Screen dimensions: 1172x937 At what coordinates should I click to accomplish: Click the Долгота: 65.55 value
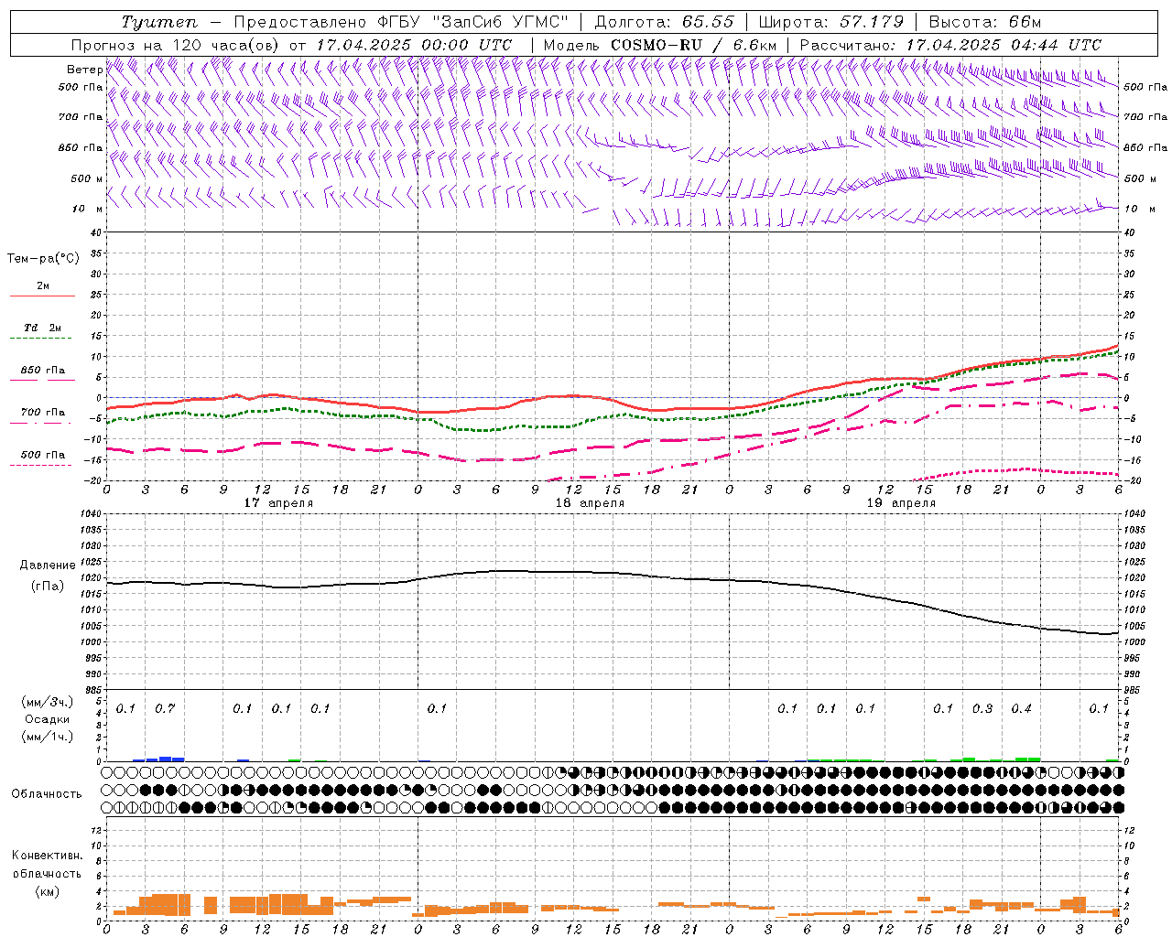pyautogui.click(x=664, y=22)
